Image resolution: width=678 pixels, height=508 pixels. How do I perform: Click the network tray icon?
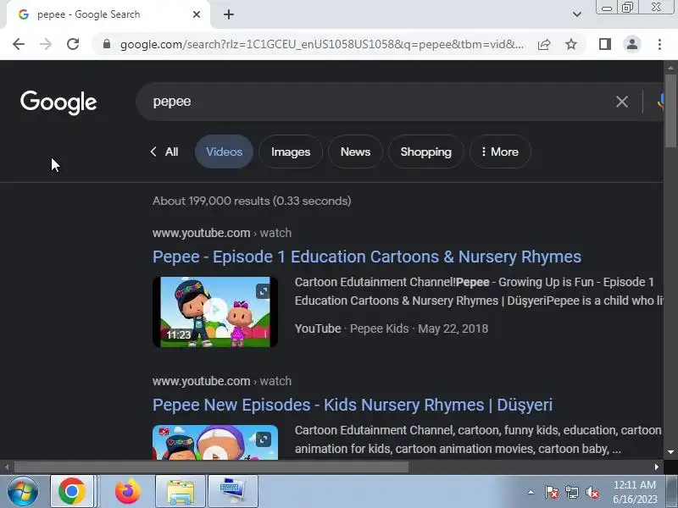pyautogui.click(x=572, y=492)
